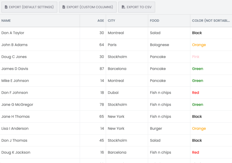
Task: Click Black color in Jane H Thomas row
Action: 197,117
